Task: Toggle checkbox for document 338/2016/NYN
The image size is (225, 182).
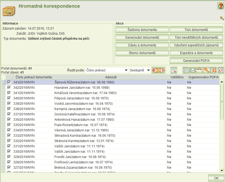Action: coord(9,109)
